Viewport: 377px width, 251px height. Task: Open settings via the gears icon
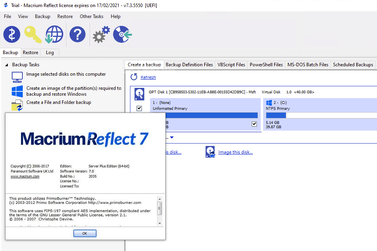pyautogui.click(x=101, y=35)
